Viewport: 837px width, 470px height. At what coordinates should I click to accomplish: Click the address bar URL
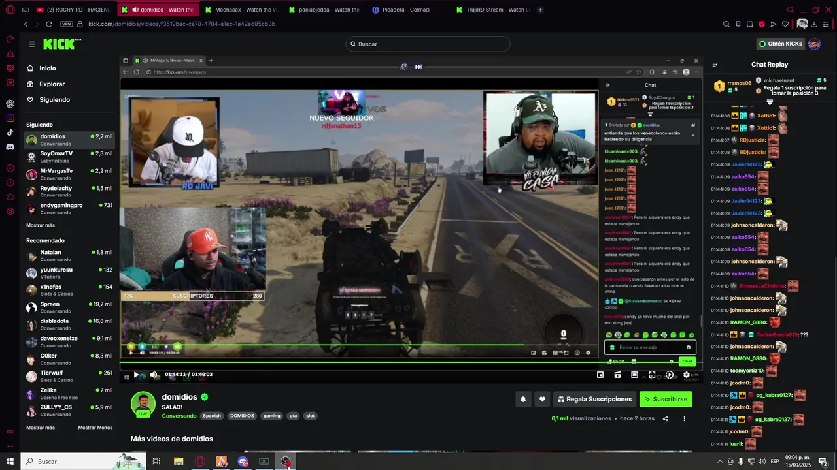point(182,24)
